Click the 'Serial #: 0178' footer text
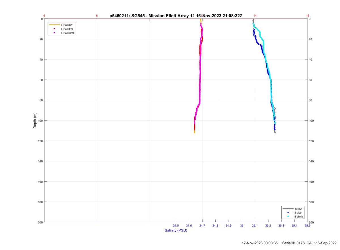The width and height of the screenshot is (340, 250). point(294,243)
